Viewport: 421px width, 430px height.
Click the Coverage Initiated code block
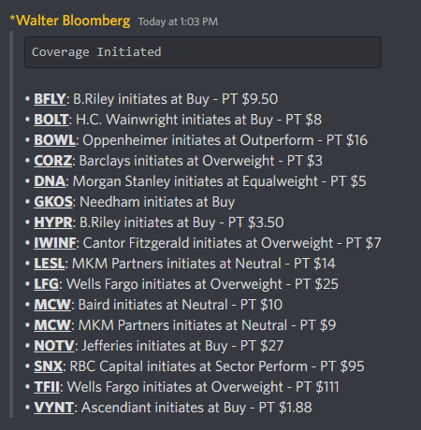(203, 52)
